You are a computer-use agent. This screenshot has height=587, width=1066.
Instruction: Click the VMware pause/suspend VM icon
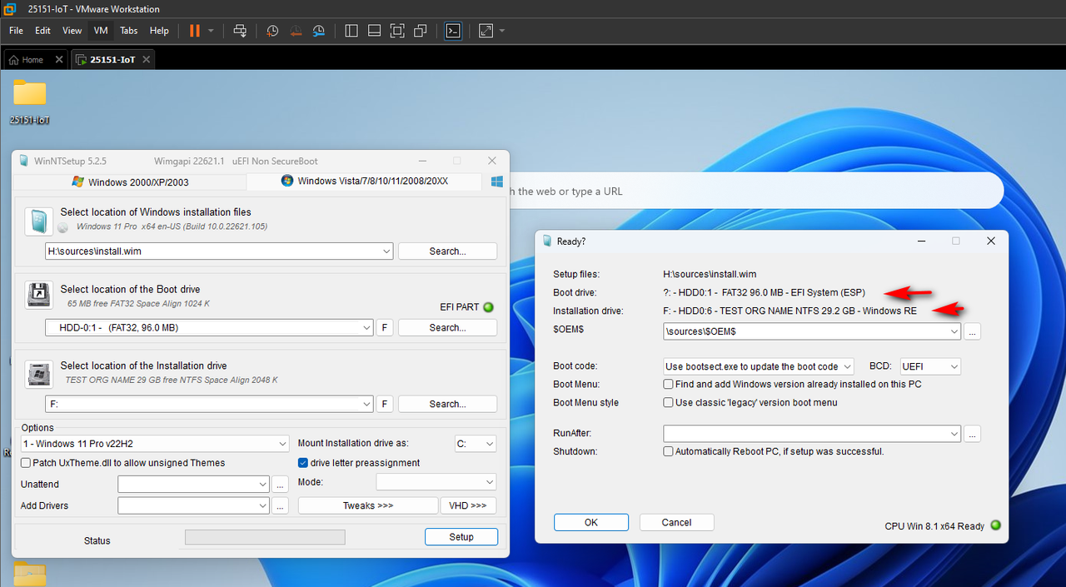pyautogui.click(x=194, y=31)
